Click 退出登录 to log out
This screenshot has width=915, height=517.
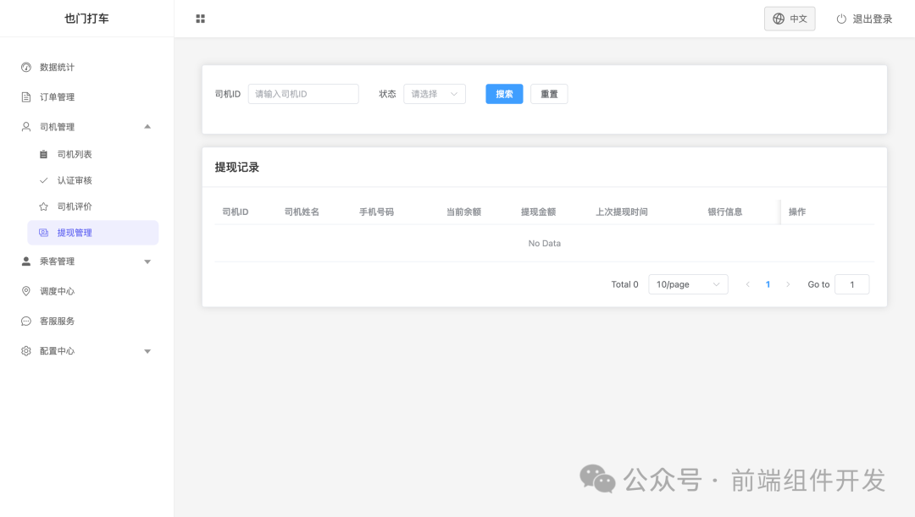[x=864, y=19]
